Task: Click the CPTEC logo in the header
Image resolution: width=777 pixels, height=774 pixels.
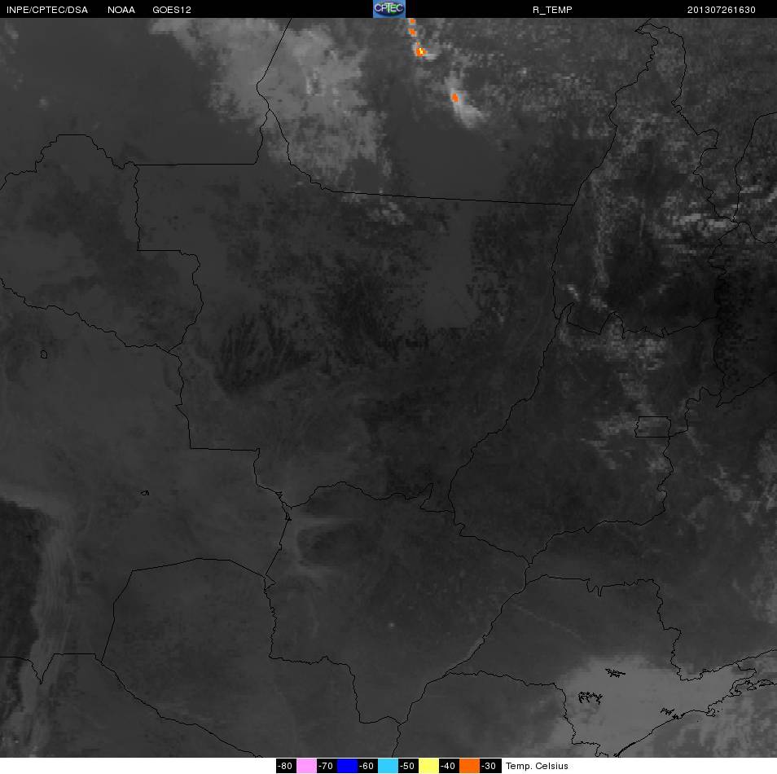Action: pyautogui.click(x=389, y=9)
